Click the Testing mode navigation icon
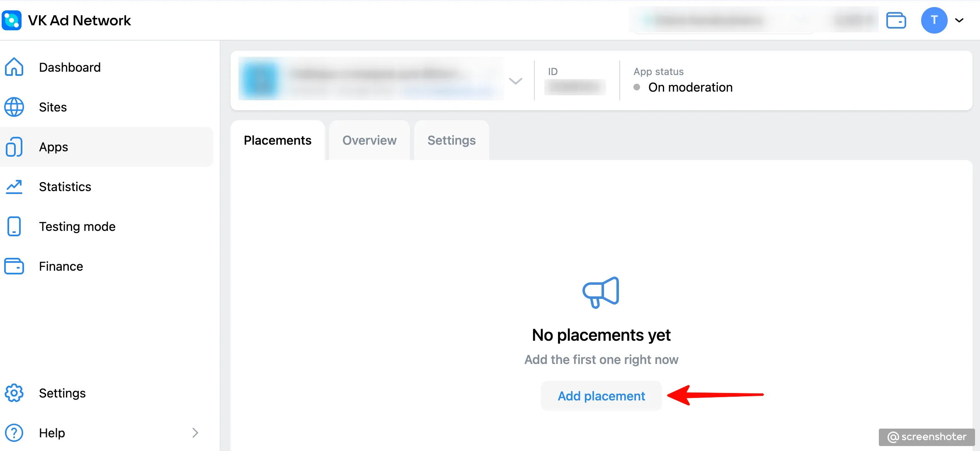This screenshot has width=980, height=451. pos(15,227)
